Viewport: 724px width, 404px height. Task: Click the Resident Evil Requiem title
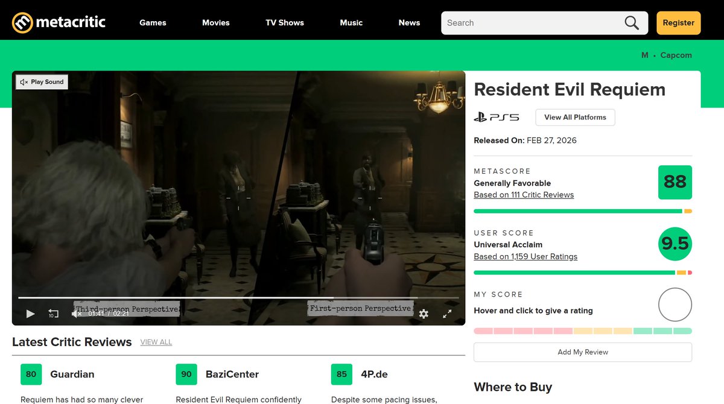point(570,89)
